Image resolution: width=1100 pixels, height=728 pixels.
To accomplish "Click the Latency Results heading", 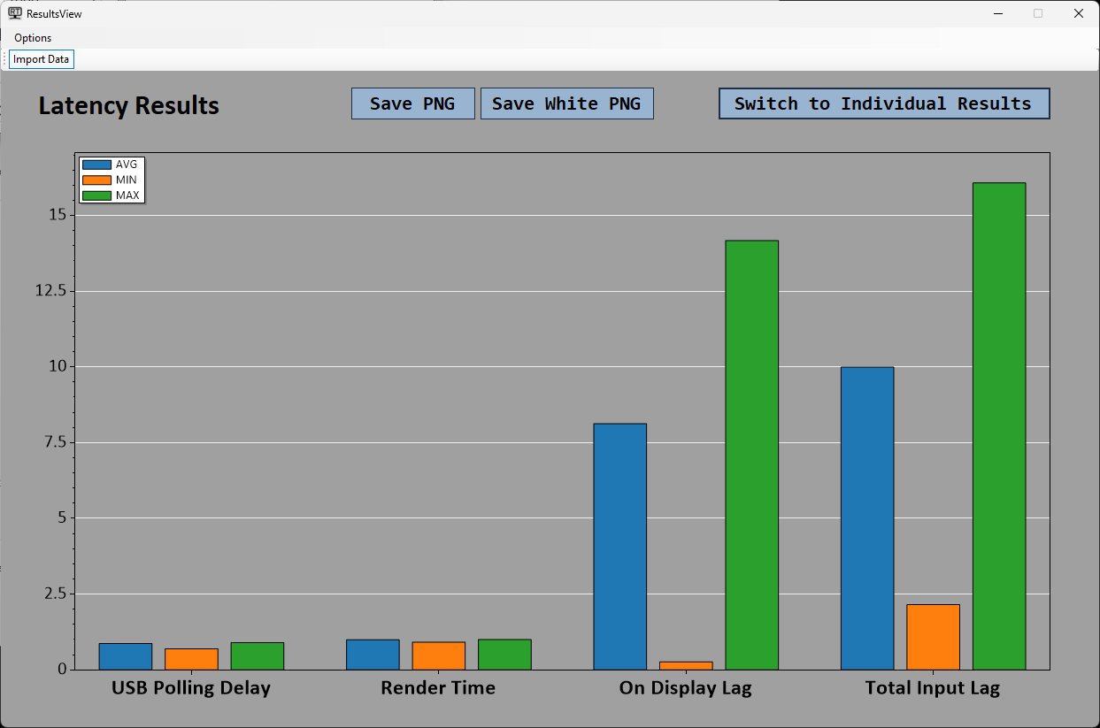I will [x=128, y=106].
